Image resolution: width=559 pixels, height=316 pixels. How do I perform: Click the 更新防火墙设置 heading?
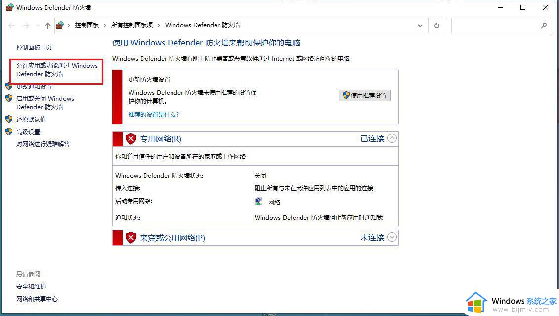149,80
